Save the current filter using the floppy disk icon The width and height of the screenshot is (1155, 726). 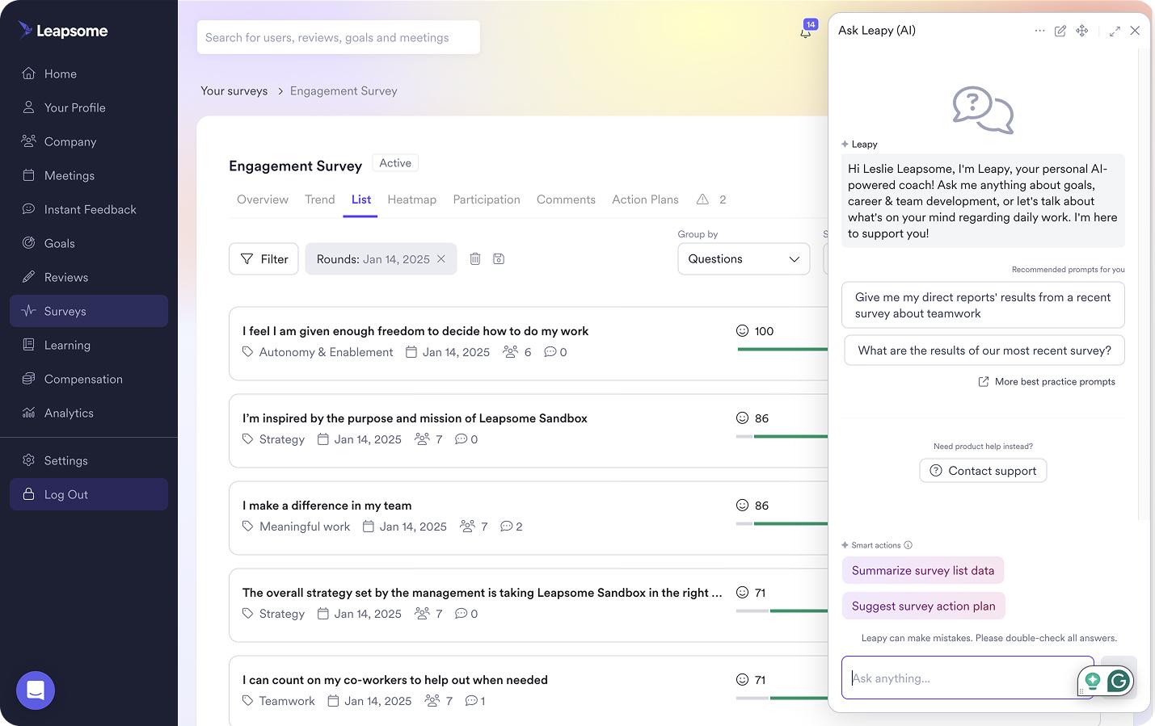pos(499,258)
